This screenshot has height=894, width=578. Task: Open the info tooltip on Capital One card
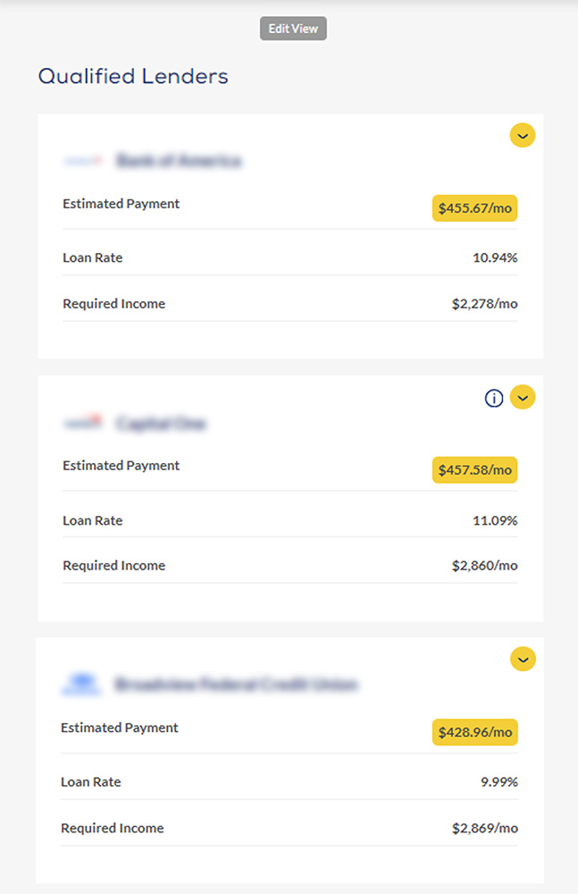click(x=494, y=398)
